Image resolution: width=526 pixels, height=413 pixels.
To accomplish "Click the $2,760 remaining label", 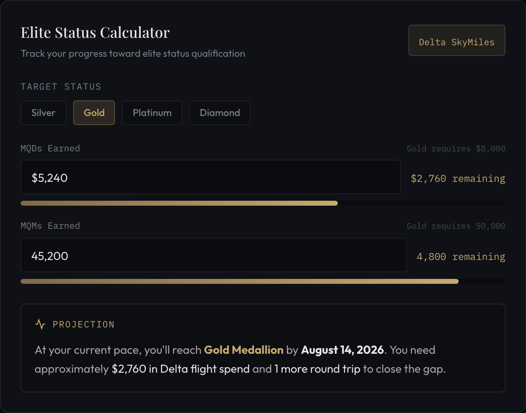I will pos(457,178).
